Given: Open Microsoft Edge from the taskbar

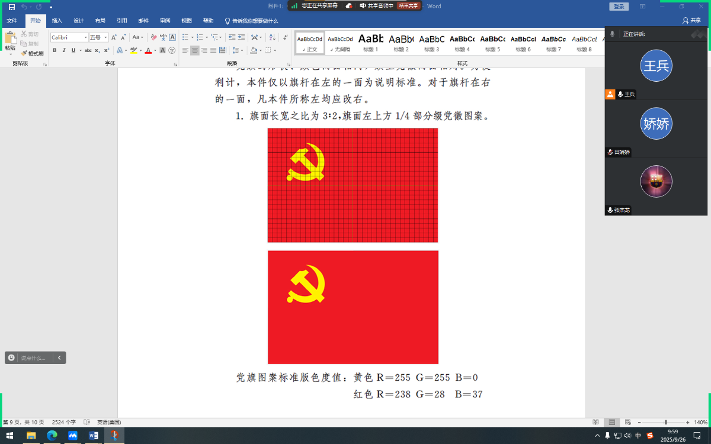Looking at the screenshot, I should tap(52, 436).
